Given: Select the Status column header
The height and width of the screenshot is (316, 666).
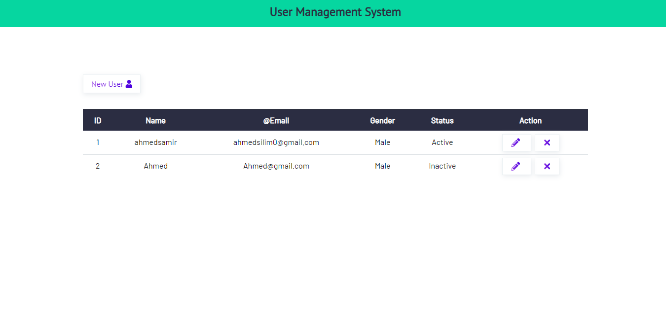Looking at the screenshot, I should [443, 120].
